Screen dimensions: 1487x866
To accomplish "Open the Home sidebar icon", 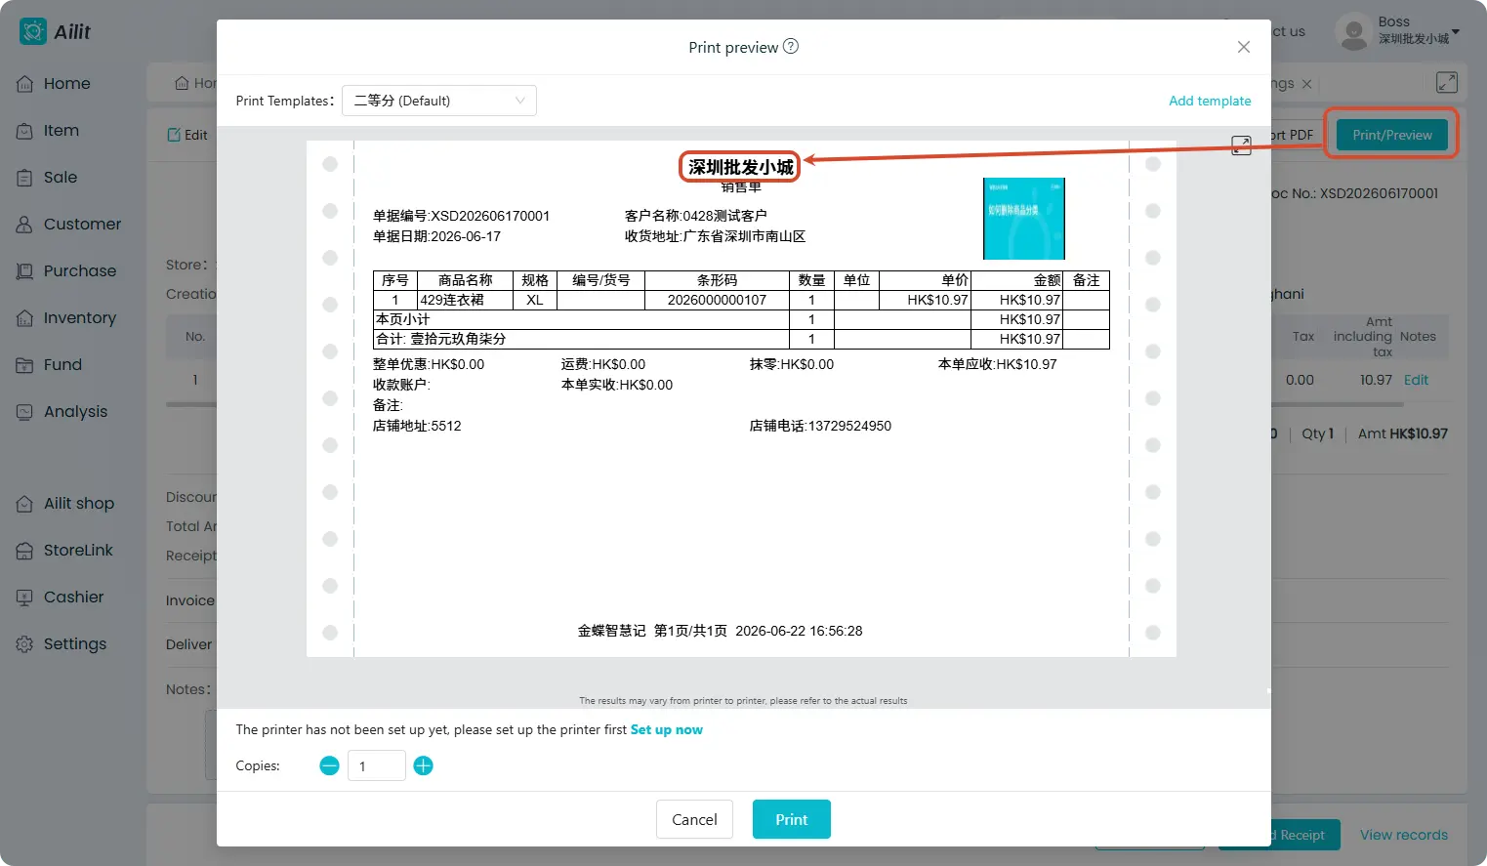I will [25, 84].
